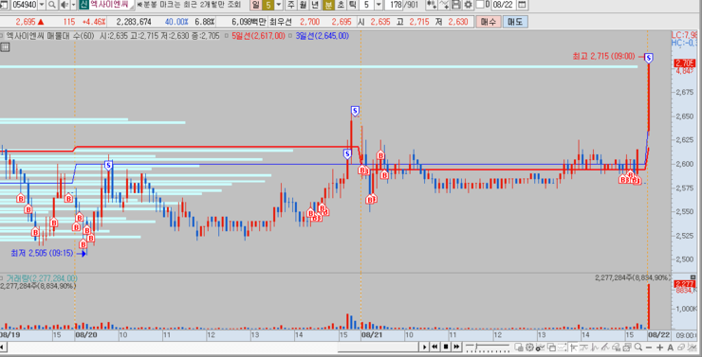Image resolution: width=702 pixels, height=357 pixels.
Task: Open the interval value dropdown before 178/901
Action: coord(379,5)
